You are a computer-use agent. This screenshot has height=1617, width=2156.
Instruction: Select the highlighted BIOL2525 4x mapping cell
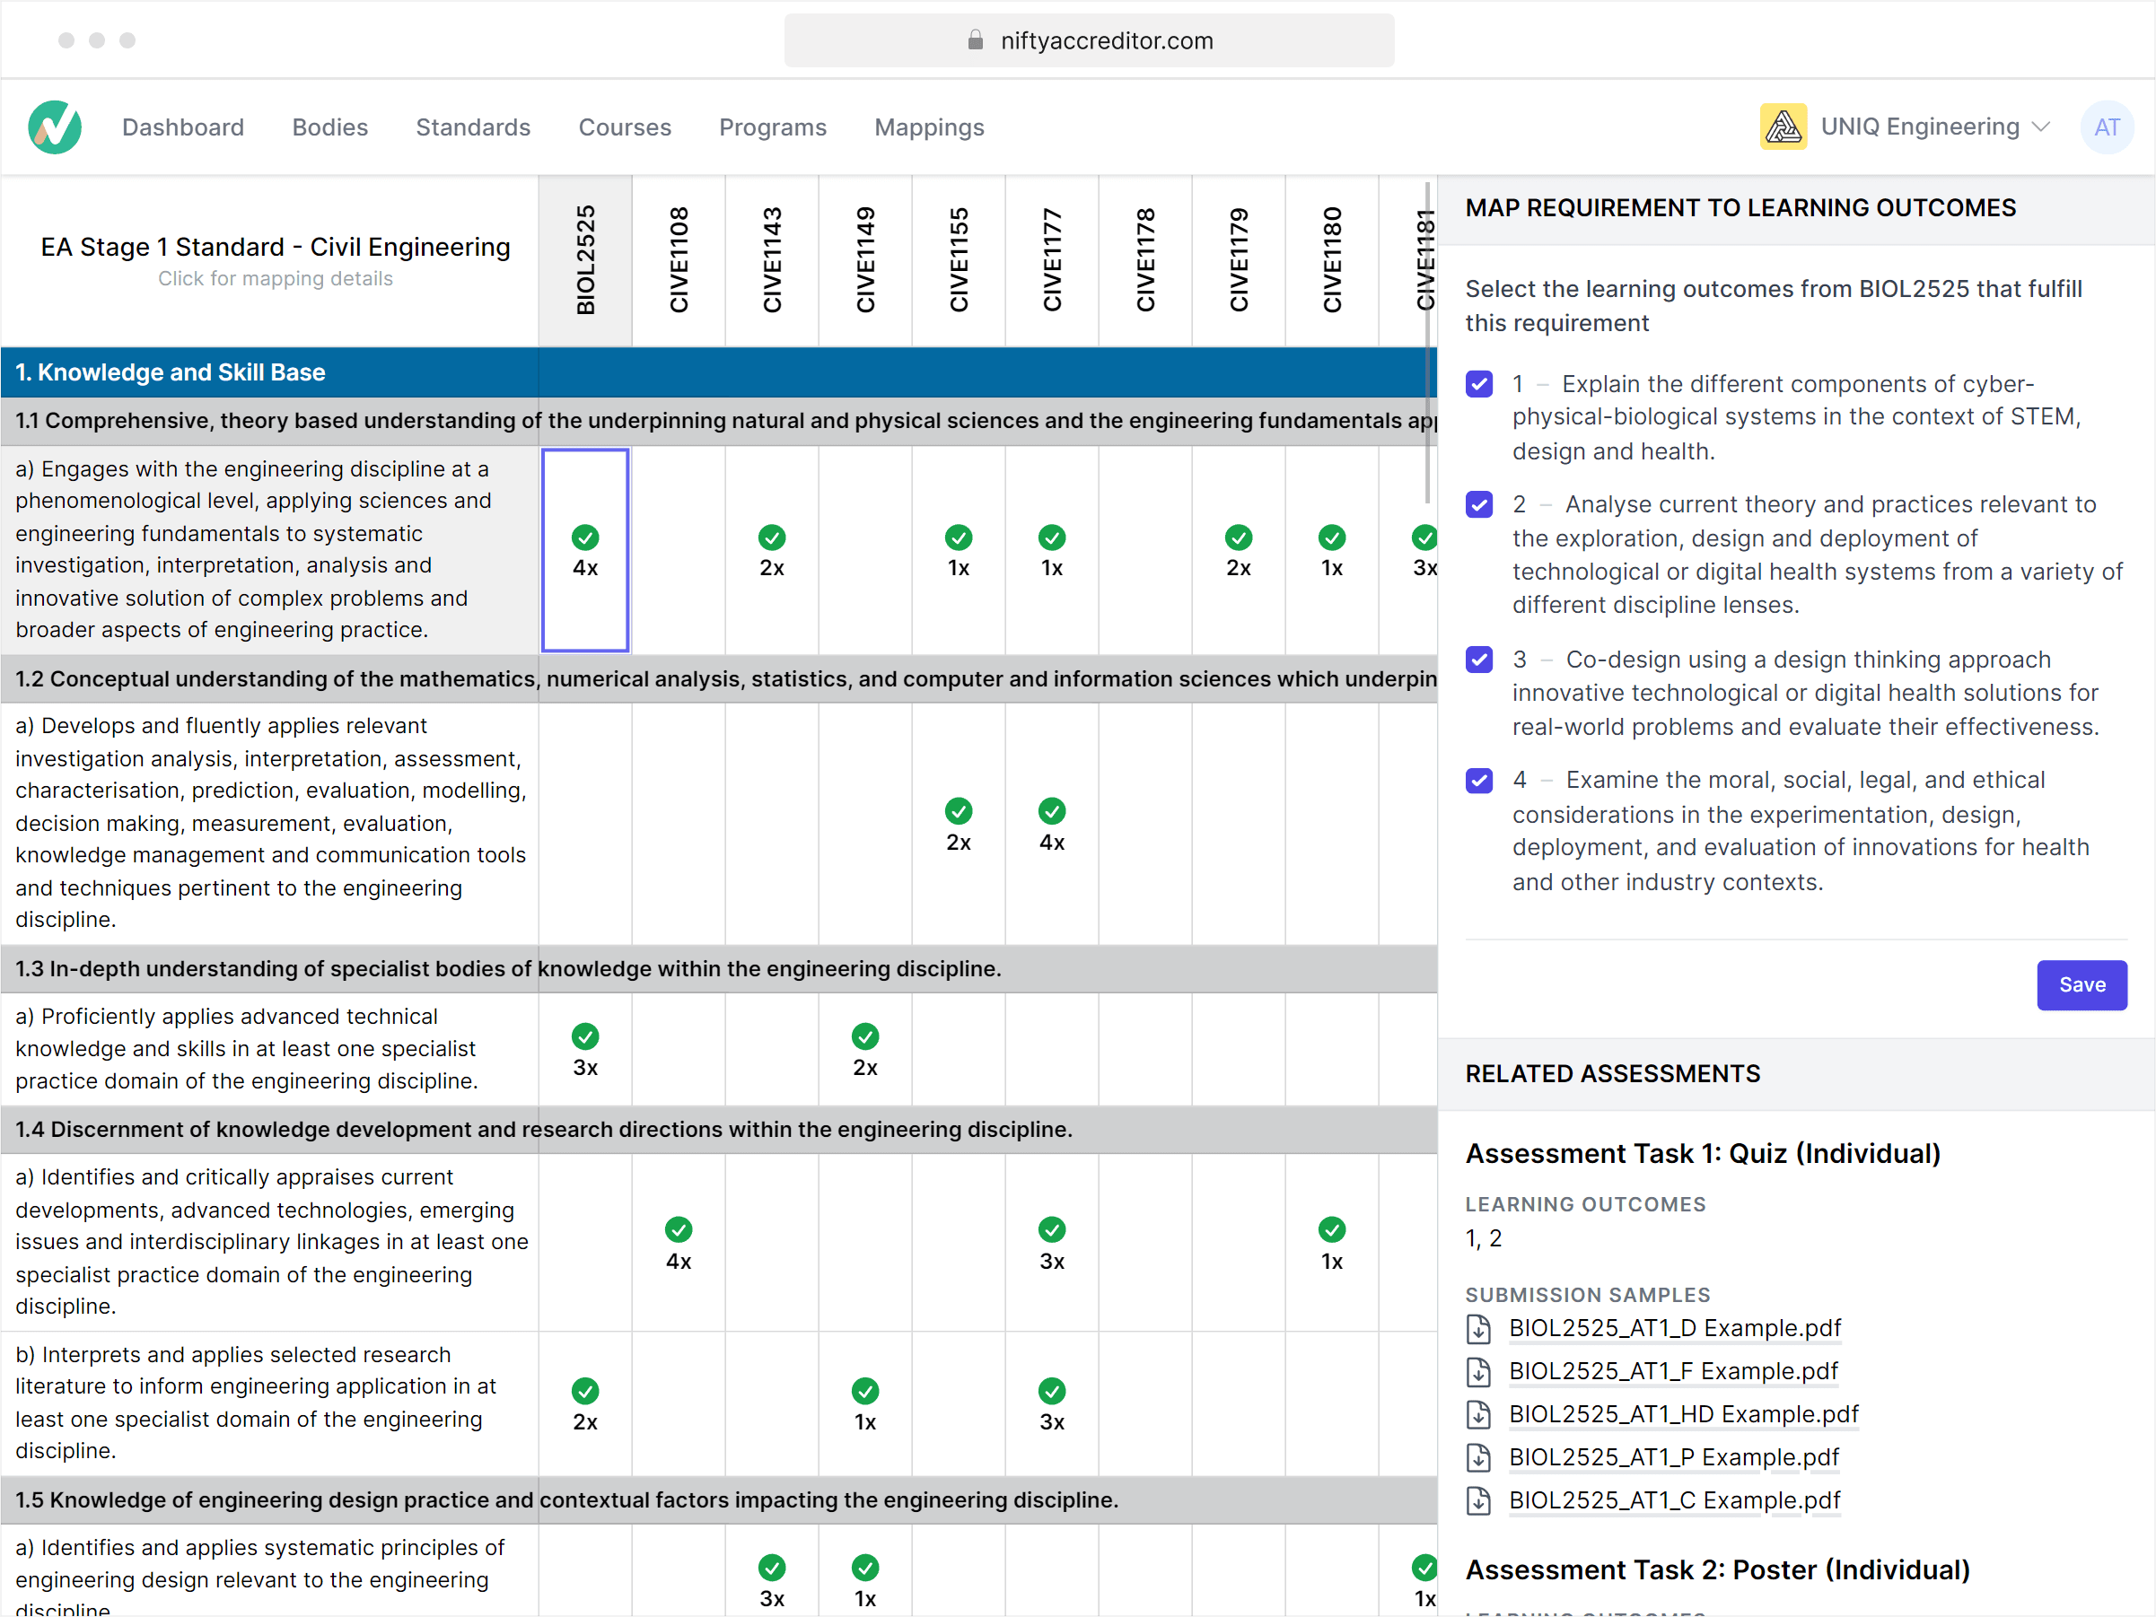(585, 551)
